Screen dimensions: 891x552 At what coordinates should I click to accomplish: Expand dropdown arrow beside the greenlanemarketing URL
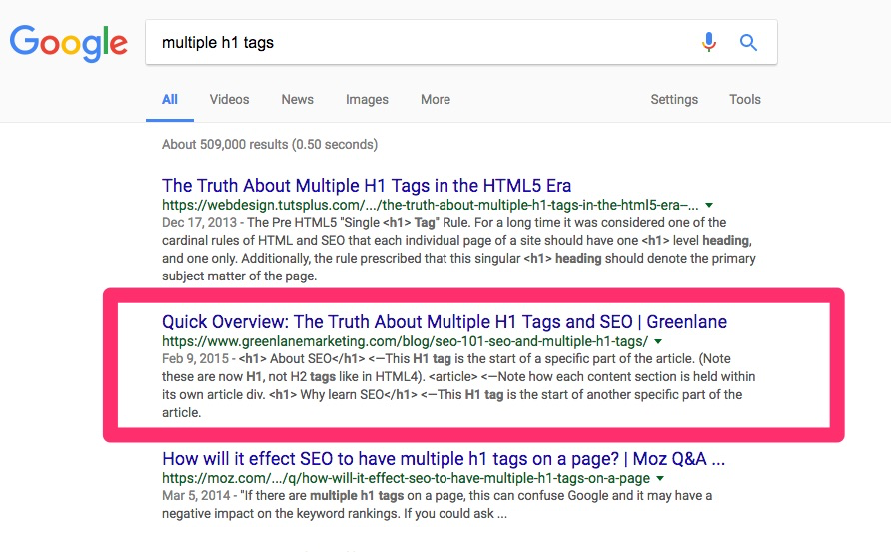tap(658, 341)
